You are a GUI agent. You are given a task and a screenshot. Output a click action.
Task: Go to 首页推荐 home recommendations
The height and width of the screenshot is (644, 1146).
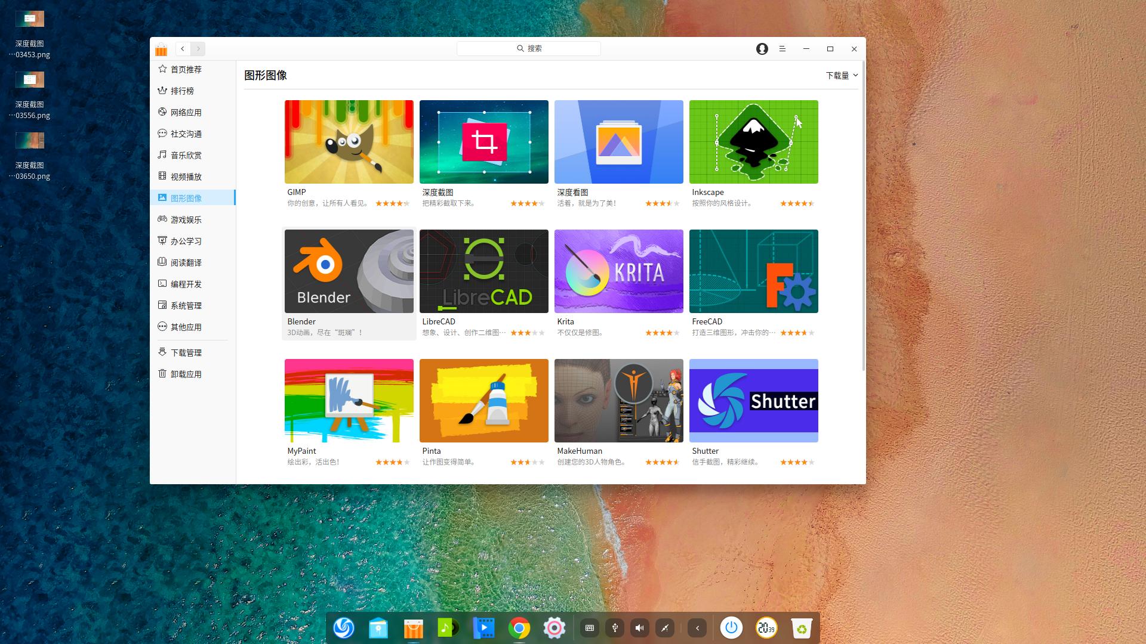click(186, 69)
